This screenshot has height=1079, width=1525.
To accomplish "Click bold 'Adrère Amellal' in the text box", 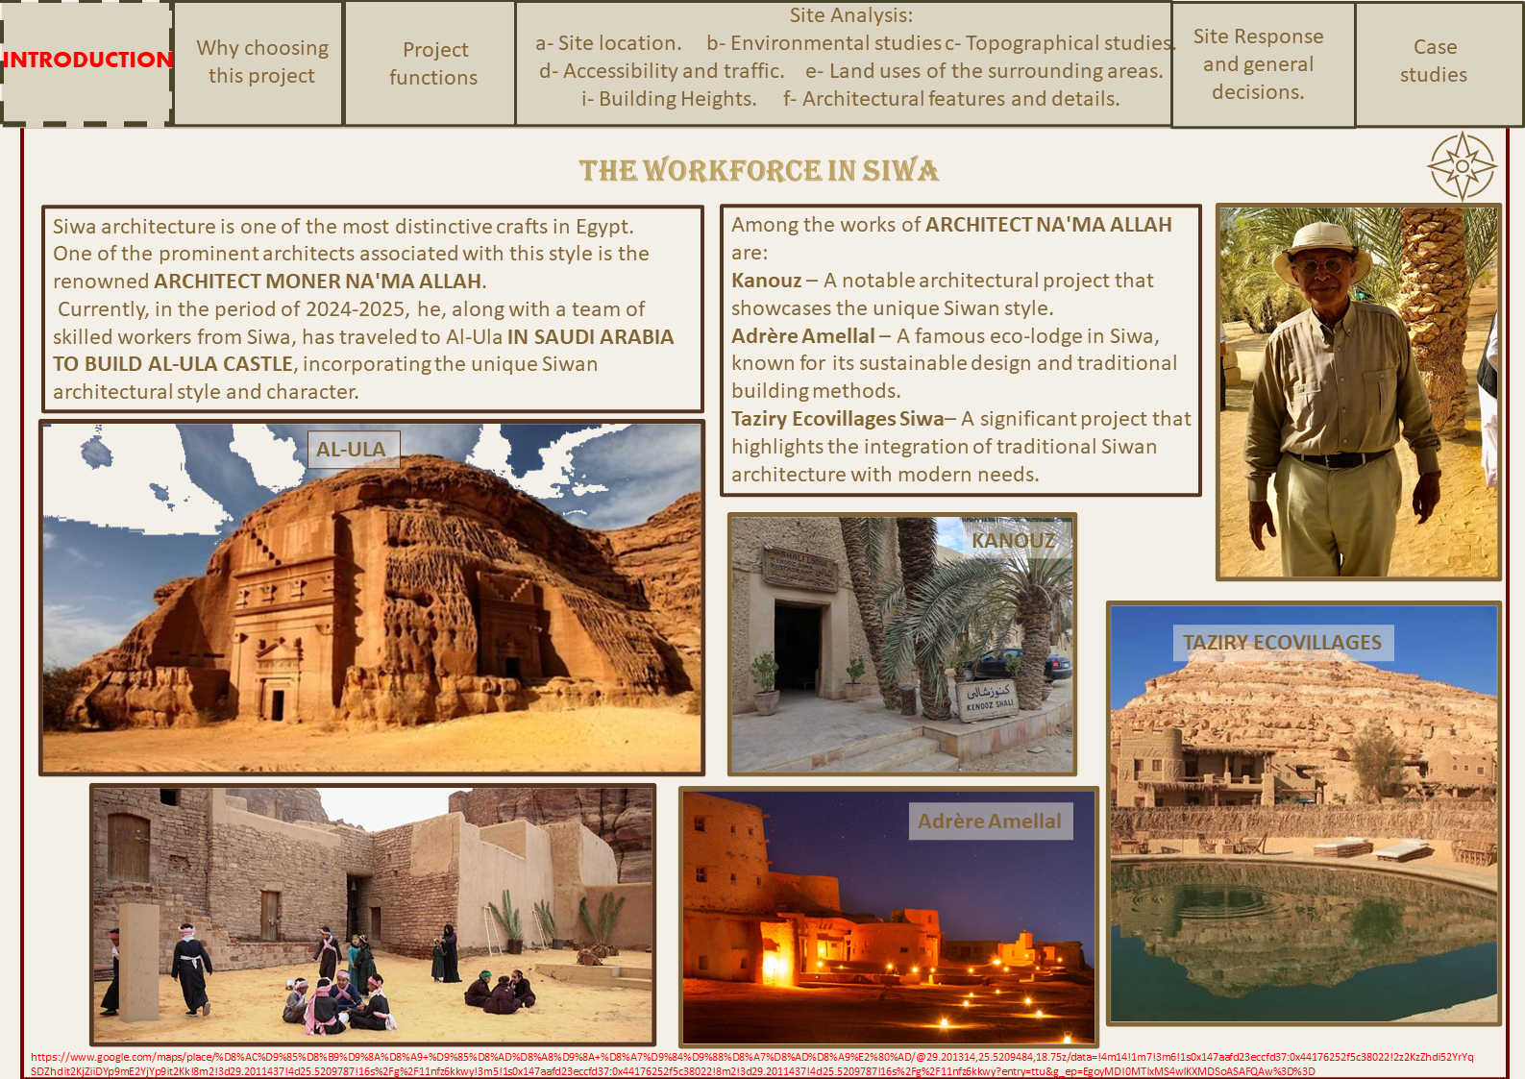I will click(x=803, y=336).
